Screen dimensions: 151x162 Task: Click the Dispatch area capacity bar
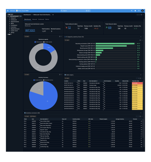[x=111, y=46]
